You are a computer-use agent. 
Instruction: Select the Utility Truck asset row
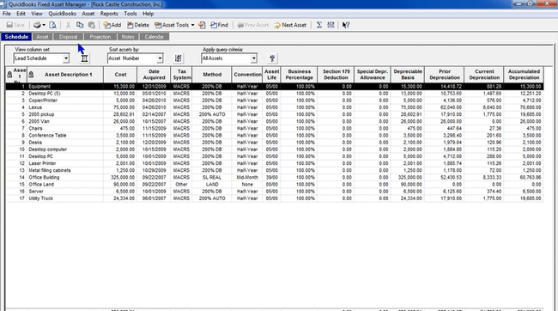[x=275, y=198]
